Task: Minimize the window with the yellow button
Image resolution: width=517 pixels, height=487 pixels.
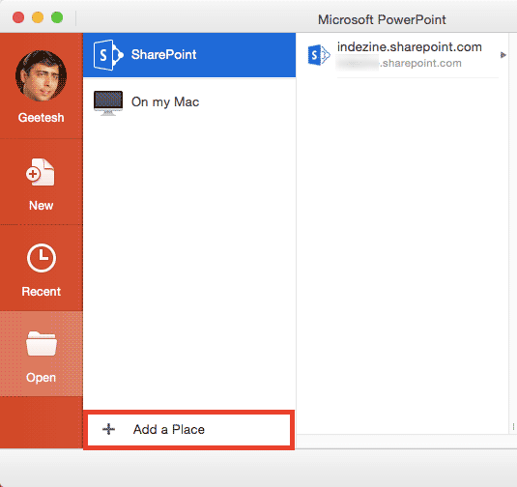Action: (x=38, y=17)
